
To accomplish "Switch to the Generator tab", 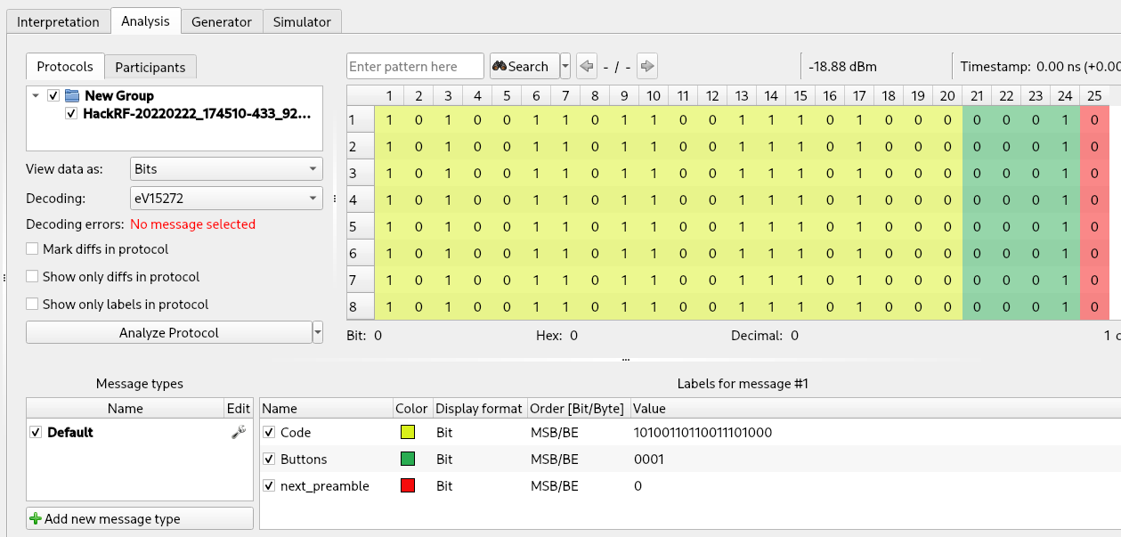I will point(222,21).
